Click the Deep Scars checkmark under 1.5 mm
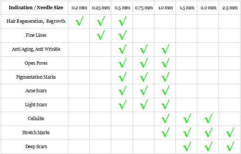Screen dimensions: 241x154 187,146
